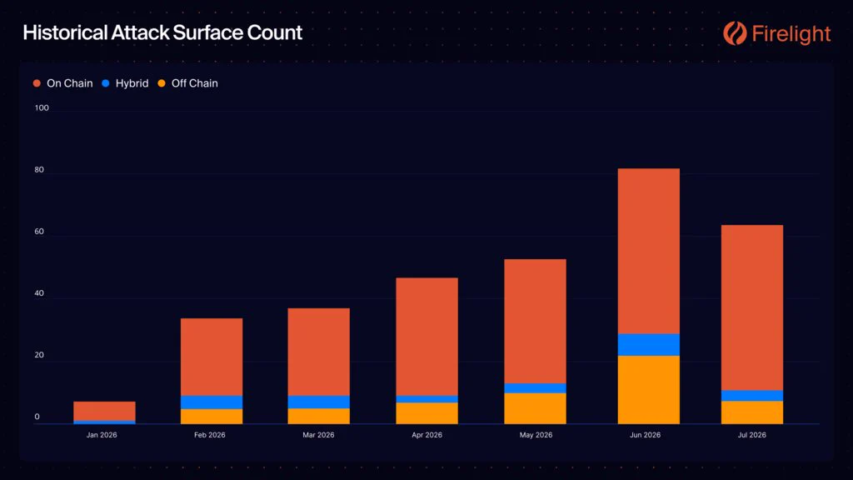Image resolution: width=853 pixels, height=480 pixels.
Task: Click the Firelight flame logo icon
Action: [x=735, y=33]
